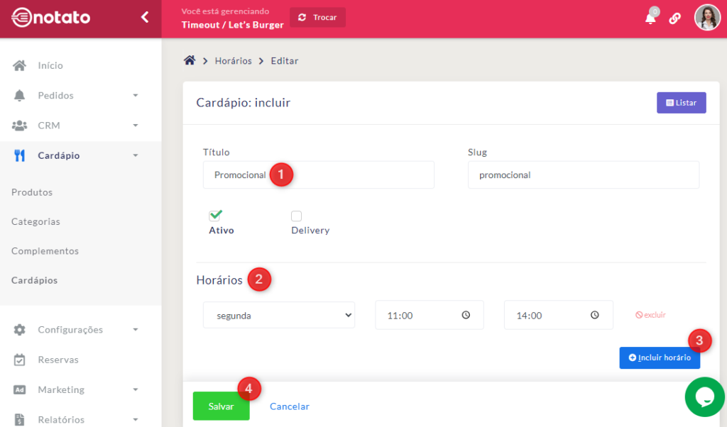Image resolution: width=727 pixels, height=427 pixels.
Task: Open Produtos in the sidebar
Action: pos(32,192)
